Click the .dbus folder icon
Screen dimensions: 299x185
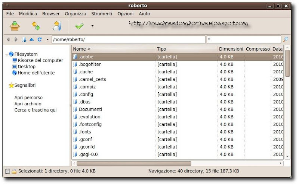coord(75,102)
